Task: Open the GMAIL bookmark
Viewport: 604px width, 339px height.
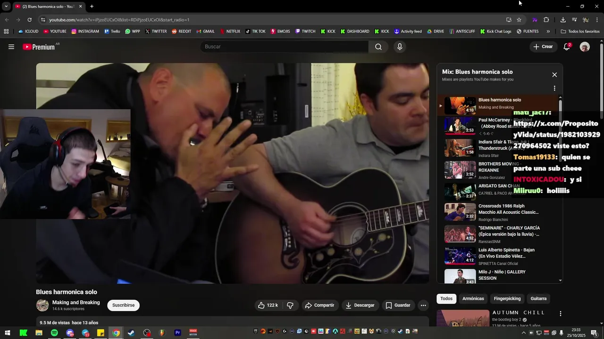Action: coord(205,32)
